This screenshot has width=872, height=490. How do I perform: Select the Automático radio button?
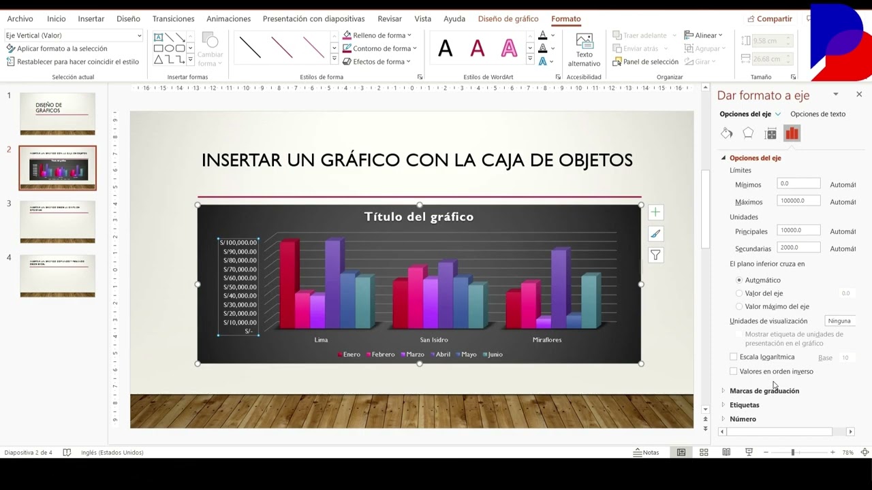(x=739, y=280)
